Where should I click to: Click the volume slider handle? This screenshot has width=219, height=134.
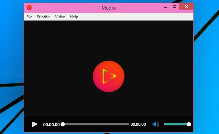coord(189,124)
